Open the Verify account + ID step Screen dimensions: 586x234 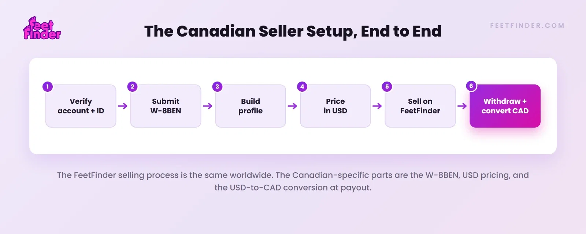coord(81,106)
